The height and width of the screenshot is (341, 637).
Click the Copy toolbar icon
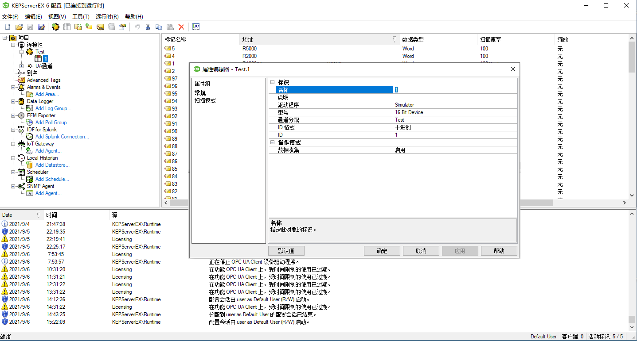159,27
